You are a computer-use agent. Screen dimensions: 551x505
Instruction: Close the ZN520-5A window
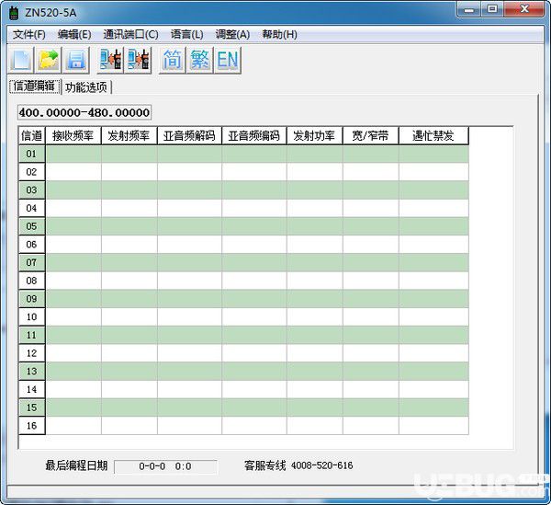pos(524,9)
